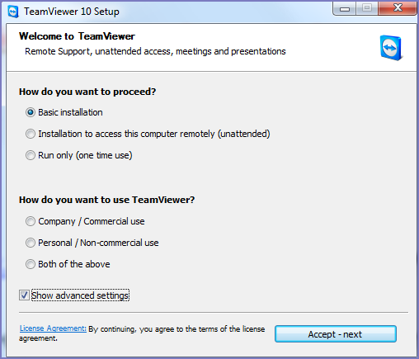
Task: Click the Basic installation label text
Action: click(x=70, y=112)
